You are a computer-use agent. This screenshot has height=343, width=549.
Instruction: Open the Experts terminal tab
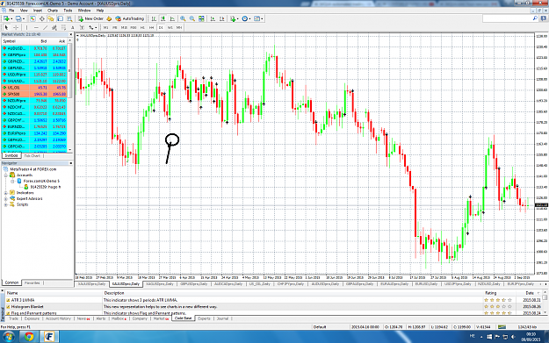(204, 318)
